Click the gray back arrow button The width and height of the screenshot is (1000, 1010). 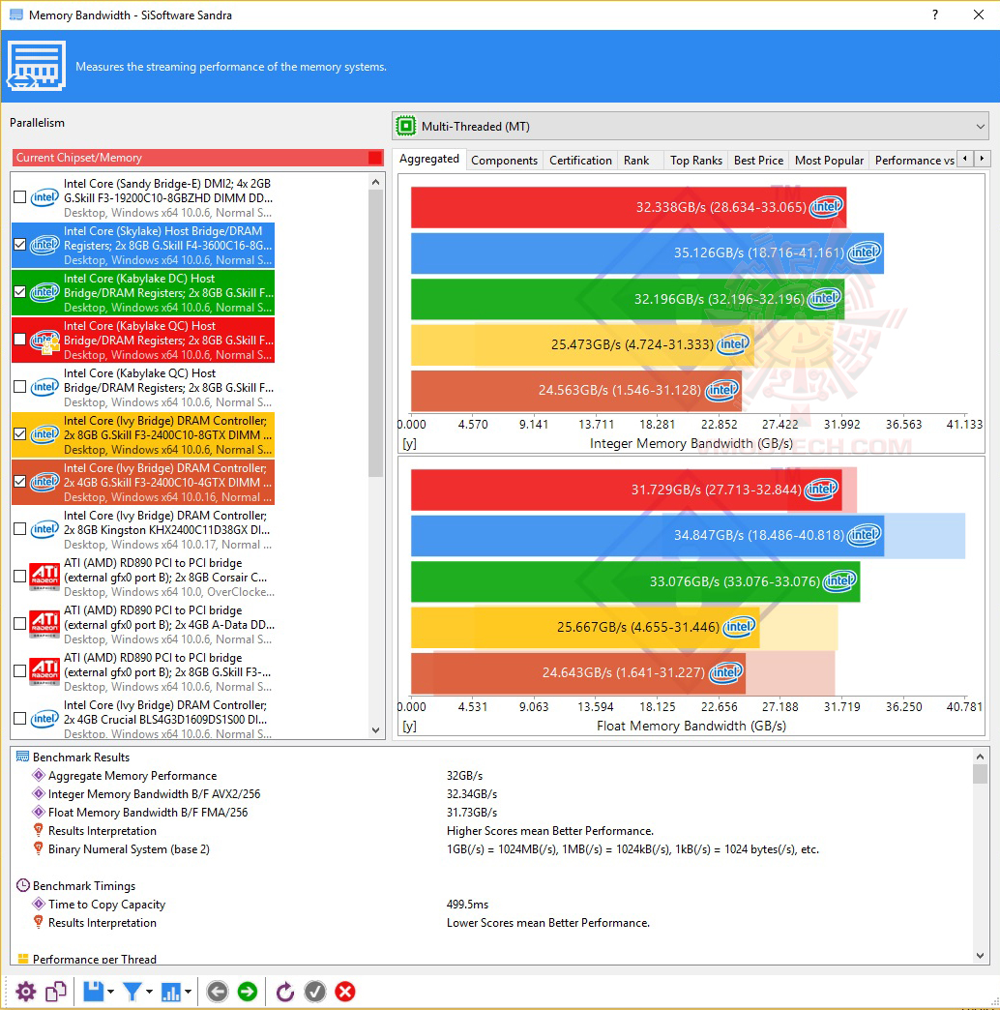[218, 992]
